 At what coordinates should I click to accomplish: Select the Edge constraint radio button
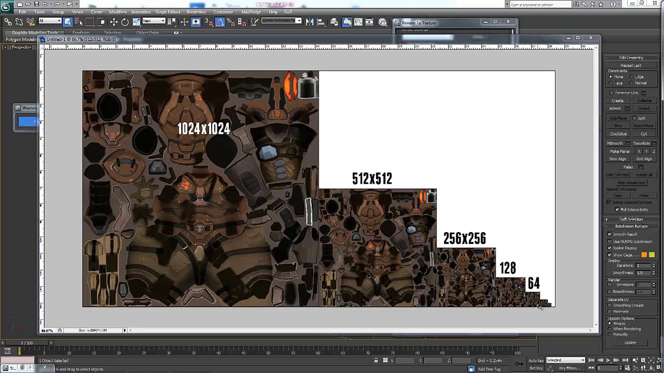[631, 77]
